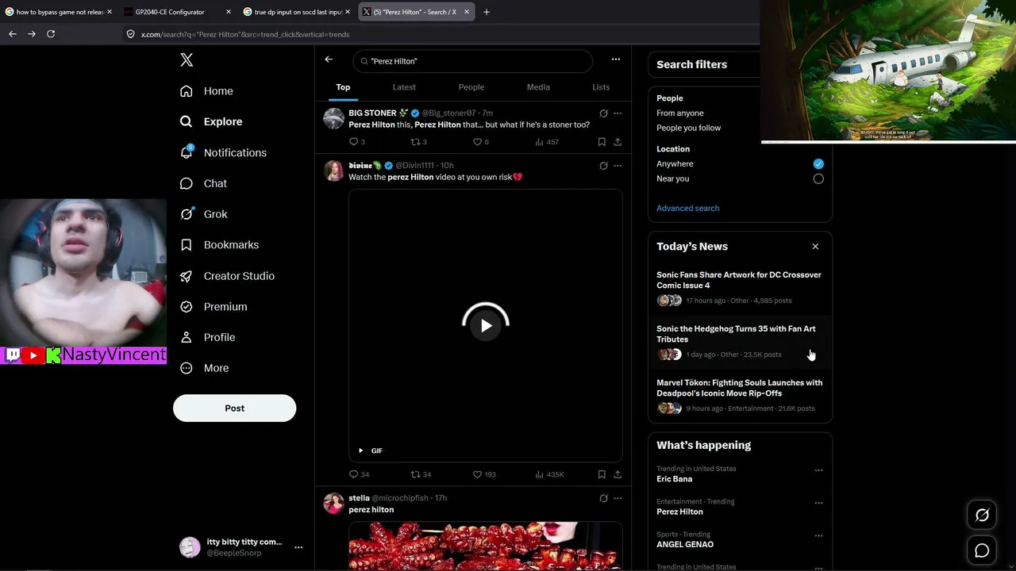Click the back arrow beside the search box
This screenshot has width=1016, height=571.
(x=329, y=59)
